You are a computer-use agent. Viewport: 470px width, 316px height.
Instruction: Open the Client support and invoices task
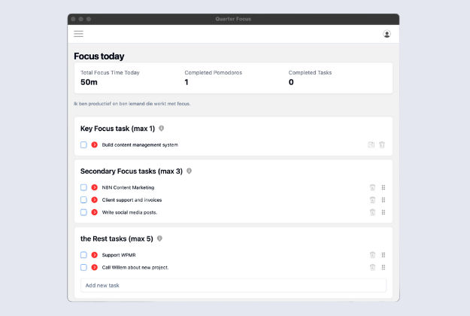click(132, 200)
